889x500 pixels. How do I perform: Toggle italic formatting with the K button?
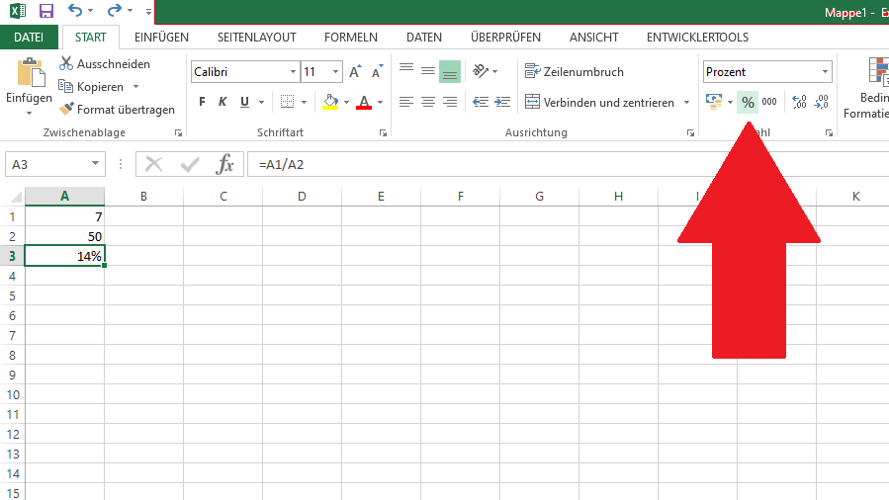click(222, 102)
